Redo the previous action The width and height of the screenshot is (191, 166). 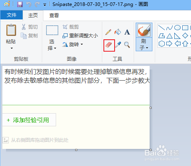pos(37,4)
